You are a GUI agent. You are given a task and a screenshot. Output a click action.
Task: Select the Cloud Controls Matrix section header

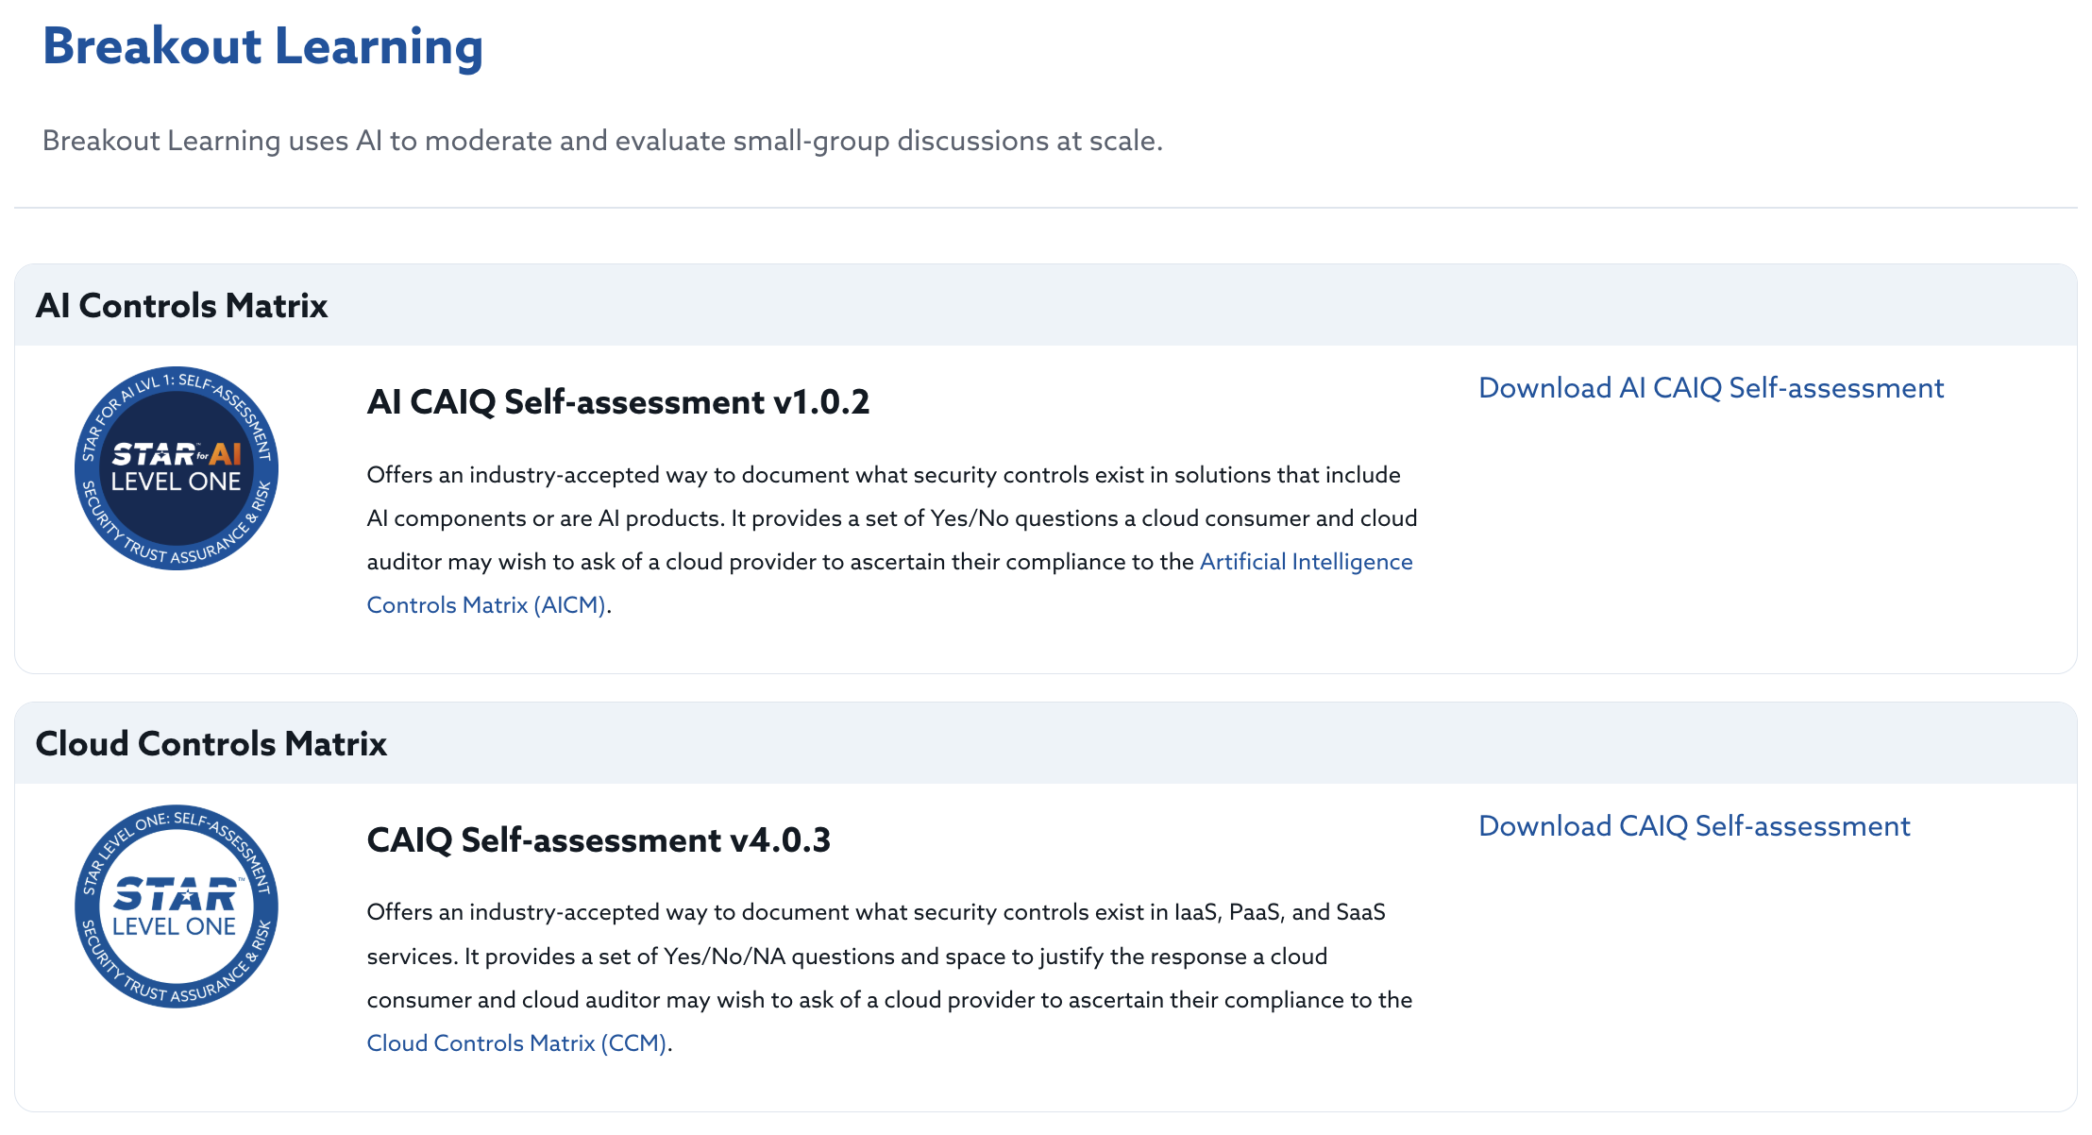(x=211, y=744)
